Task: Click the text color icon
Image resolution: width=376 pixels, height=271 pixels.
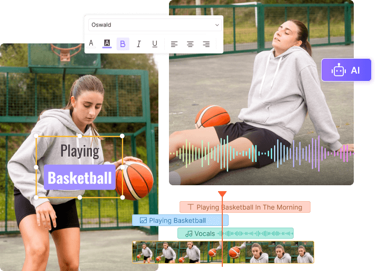Action: tap(91, 43)
